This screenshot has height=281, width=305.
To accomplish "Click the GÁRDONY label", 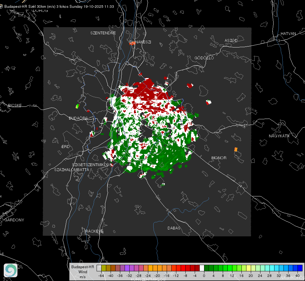I will coord(14,220).
